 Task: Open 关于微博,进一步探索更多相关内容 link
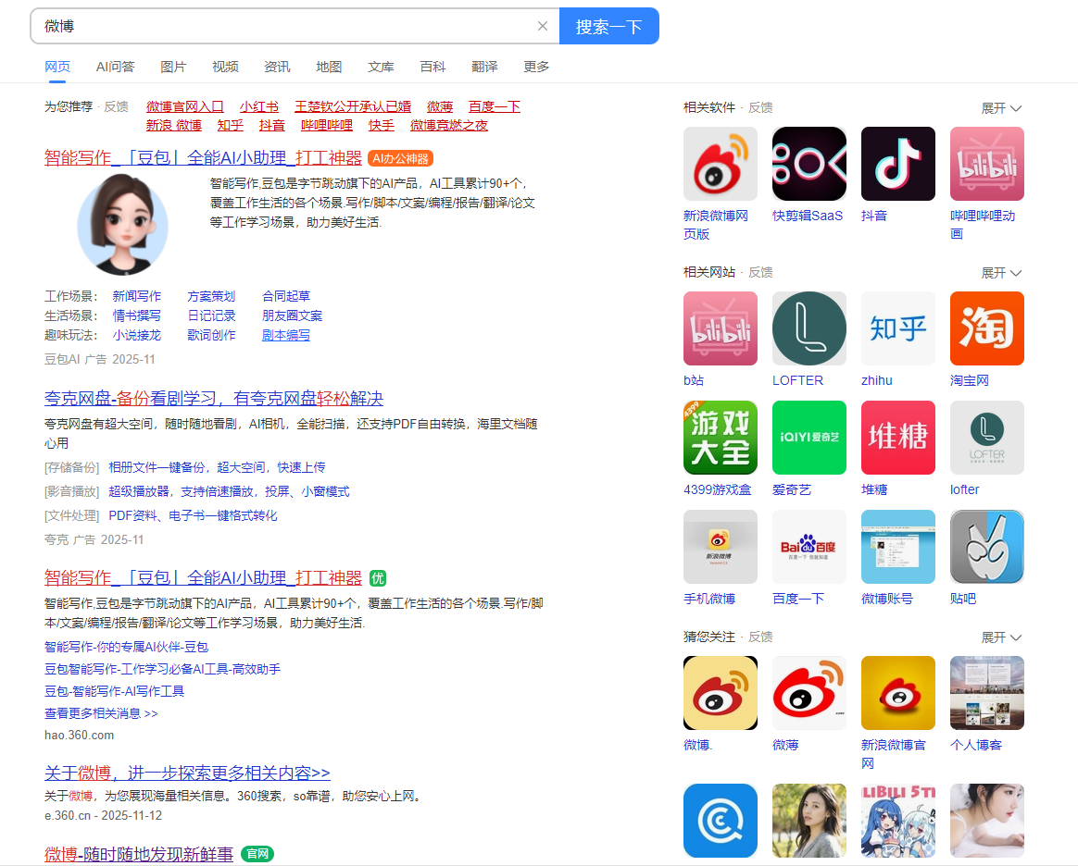[x=187, y=773]
